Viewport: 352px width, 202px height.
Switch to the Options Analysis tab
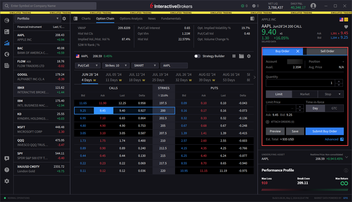(131, 18)
